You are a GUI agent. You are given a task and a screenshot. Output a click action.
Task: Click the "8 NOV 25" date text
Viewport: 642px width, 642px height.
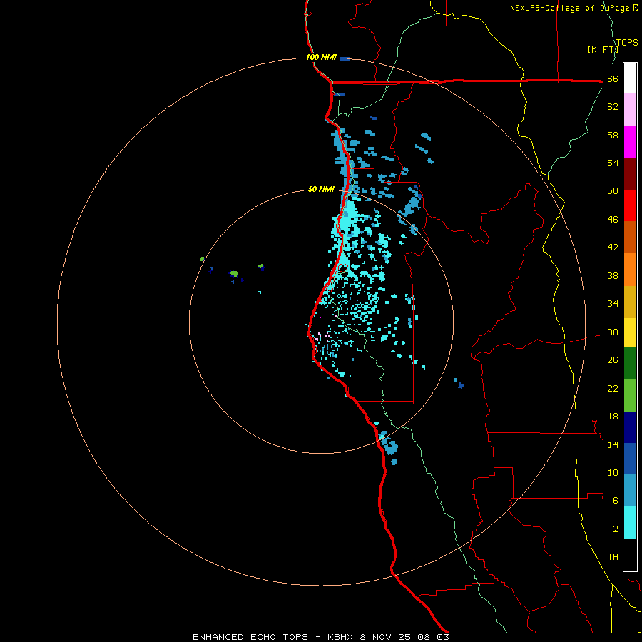click(386, 637)
